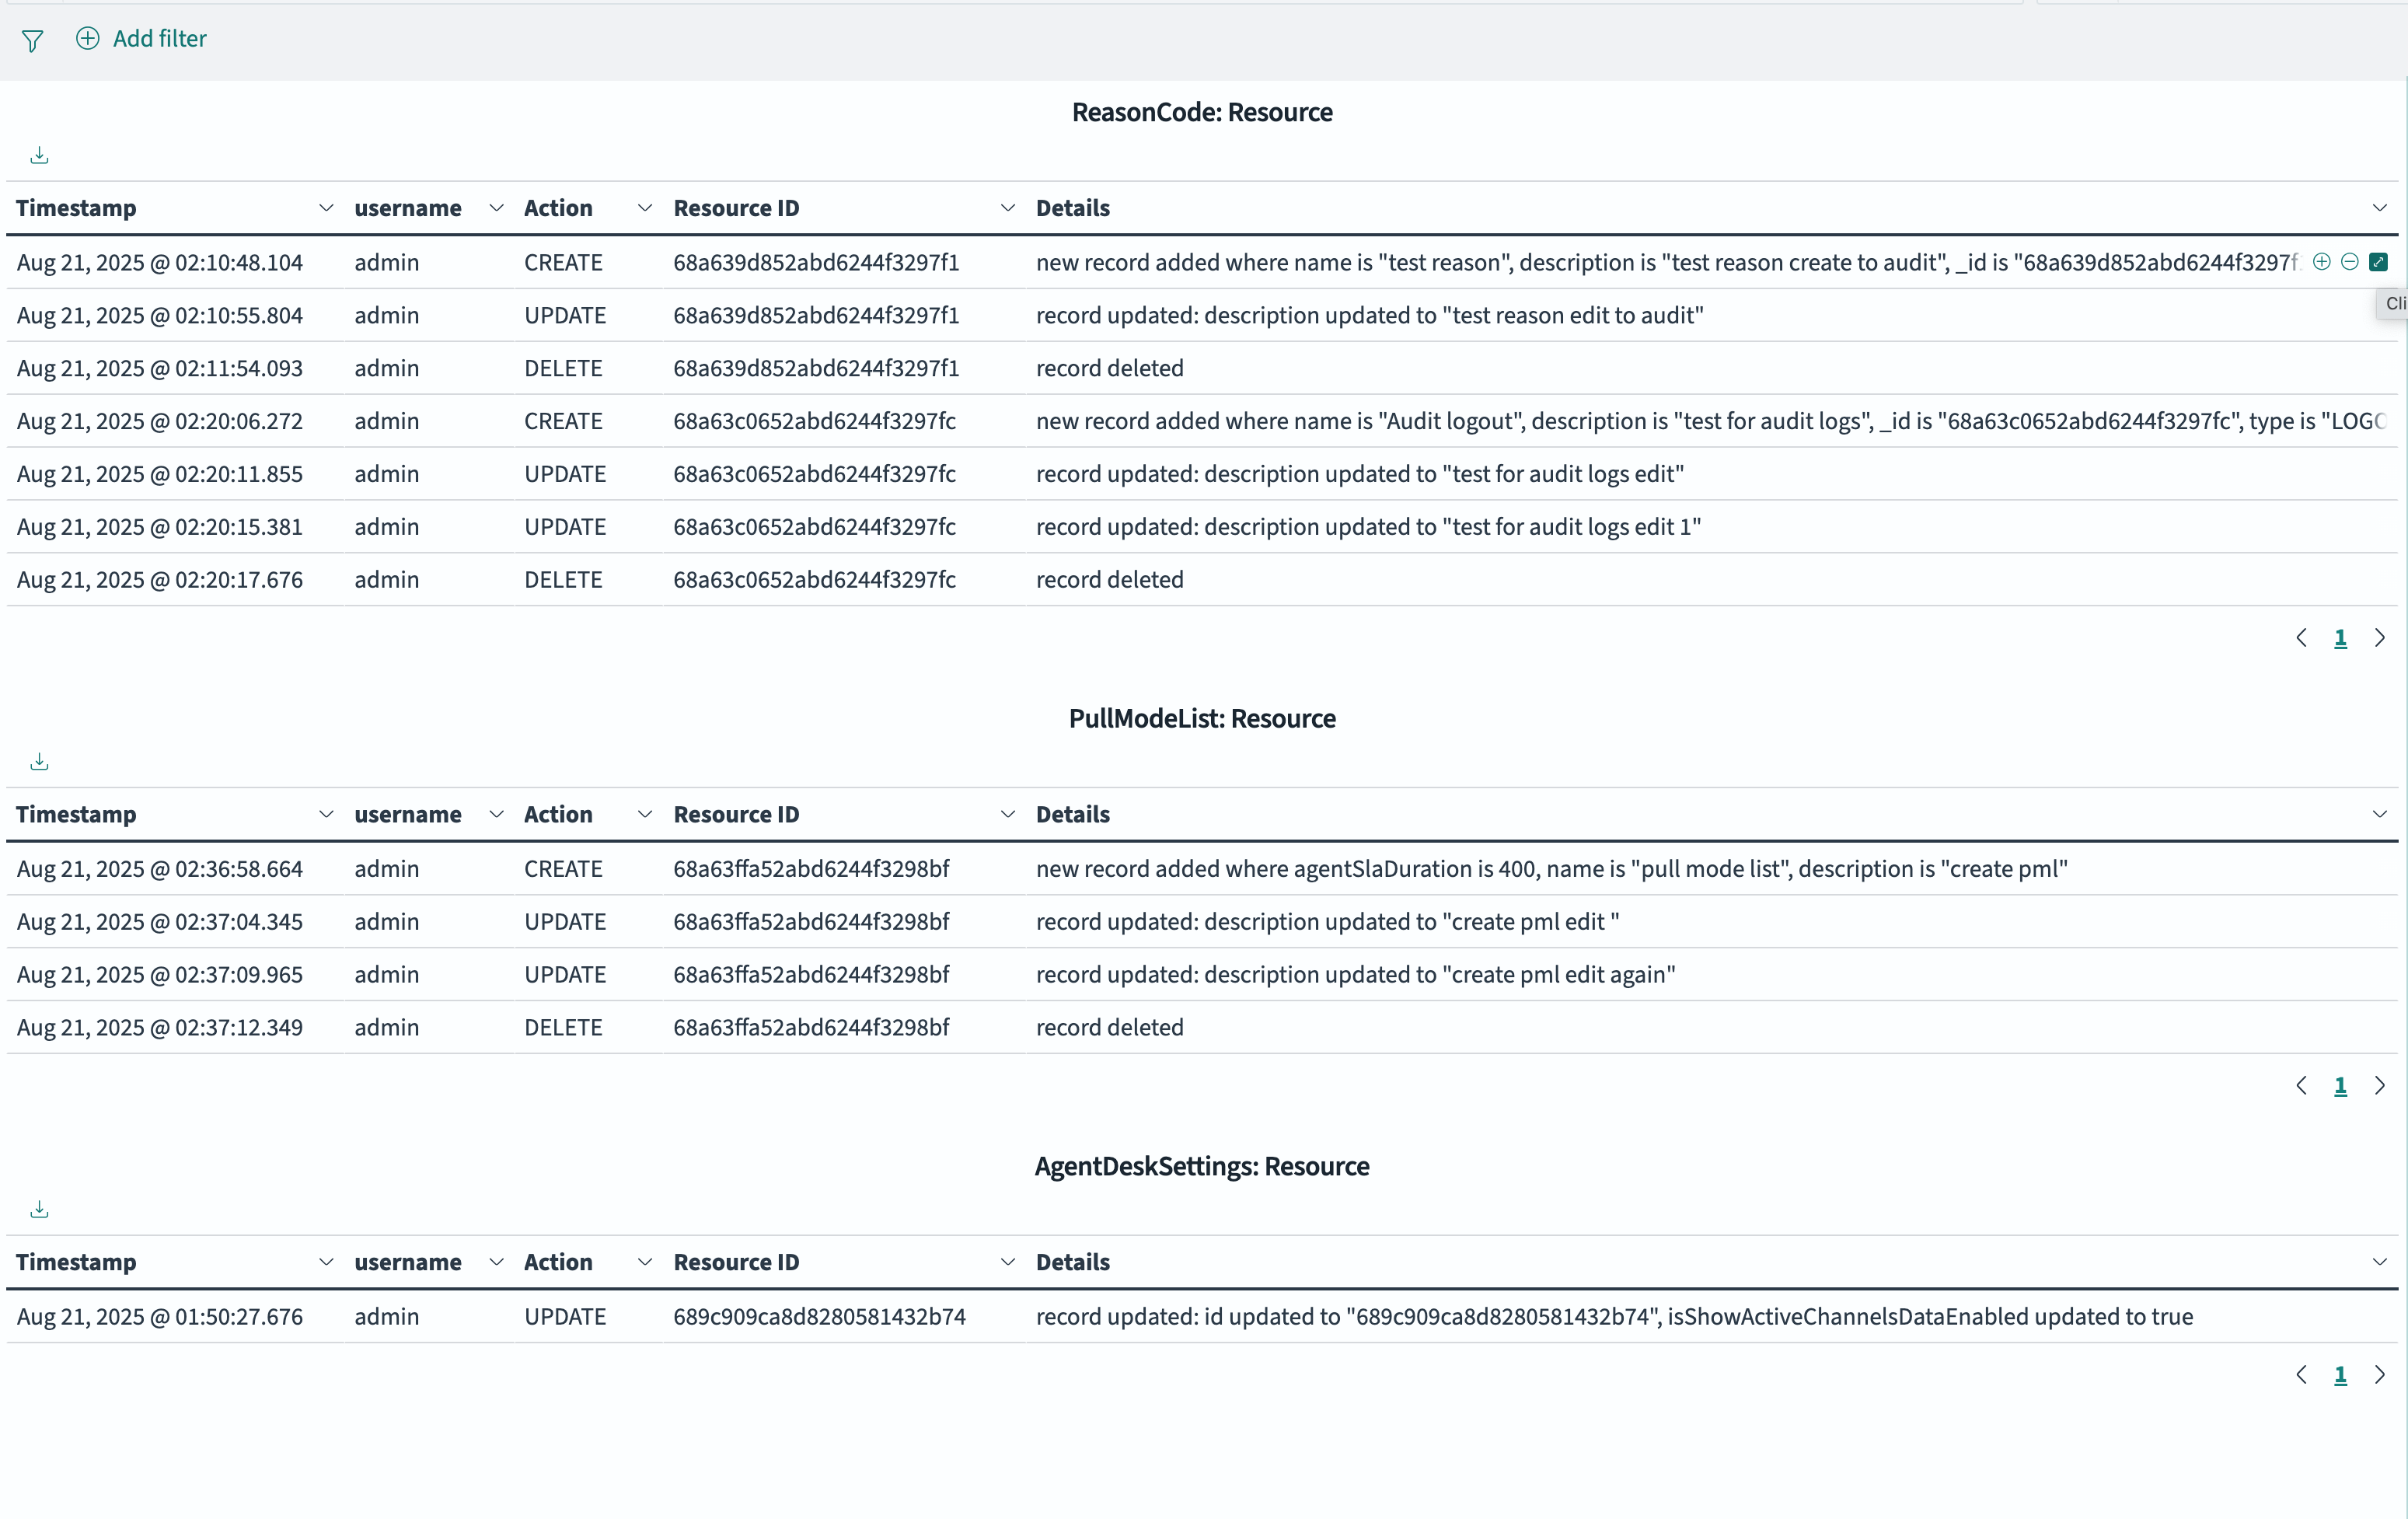Open Resource ID column menu in AgentDeskSettings table
Screen dimensions: 2408x1519
pos(1007,1263)
